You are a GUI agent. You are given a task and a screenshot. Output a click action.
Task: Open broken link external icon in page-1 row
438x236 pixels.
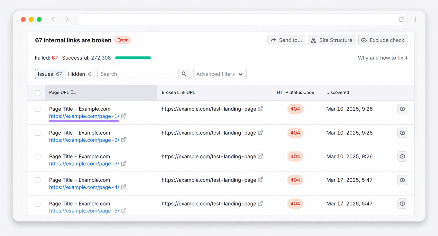click(260, 109)
